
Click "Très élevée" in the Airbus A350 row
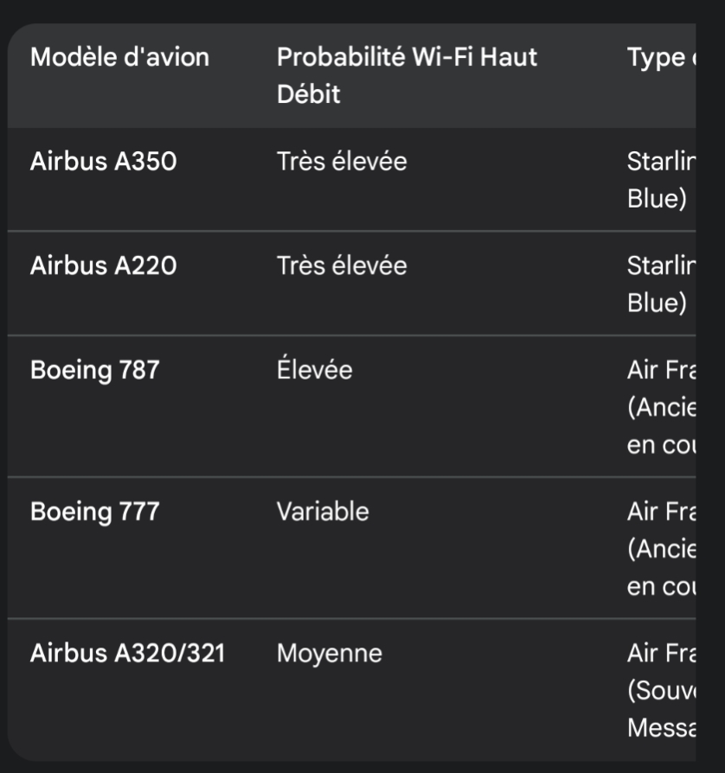click(x=342, y=162)
